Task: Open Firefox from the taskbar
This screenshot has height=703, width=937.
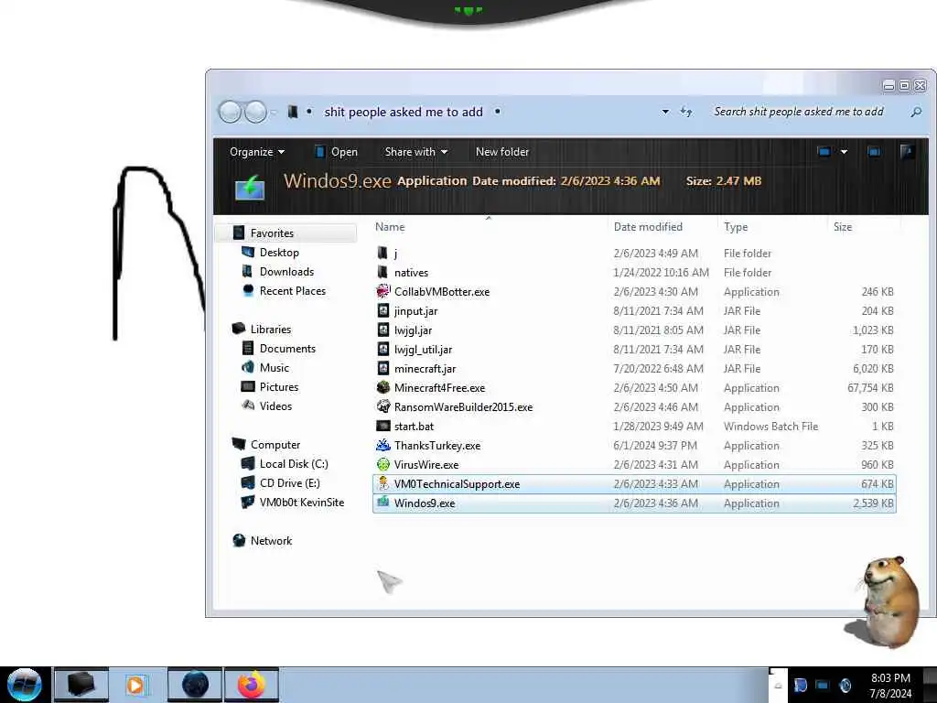Action: click(252, 685)
